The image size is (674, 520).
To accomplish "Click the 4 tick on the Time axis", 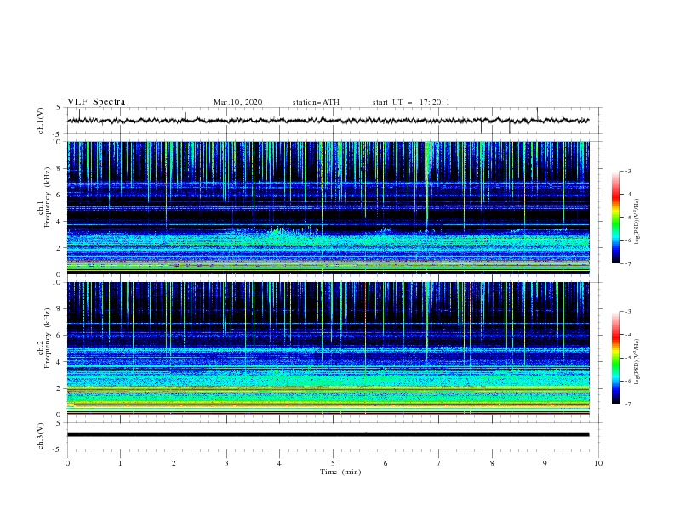I will click(x=280, y=463).
